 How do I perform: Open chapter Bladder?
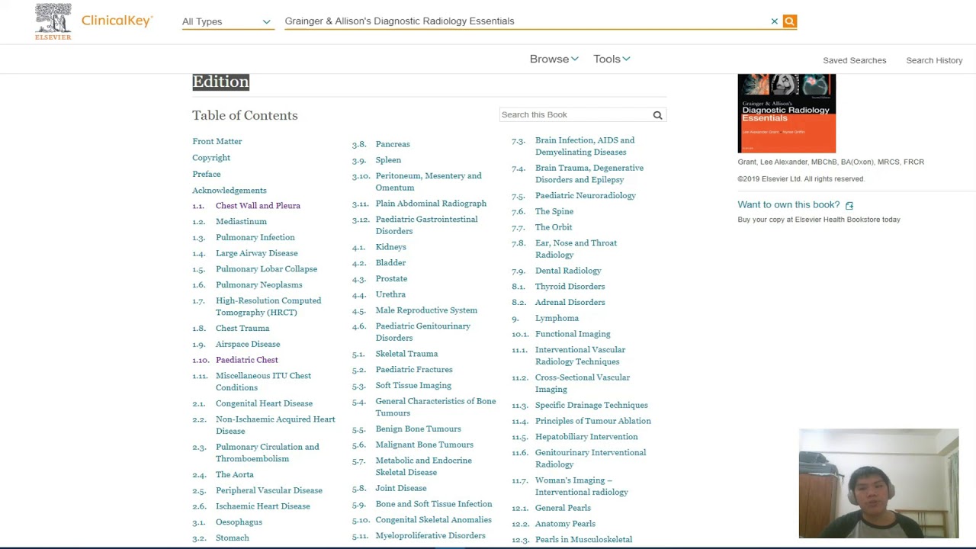390,263
